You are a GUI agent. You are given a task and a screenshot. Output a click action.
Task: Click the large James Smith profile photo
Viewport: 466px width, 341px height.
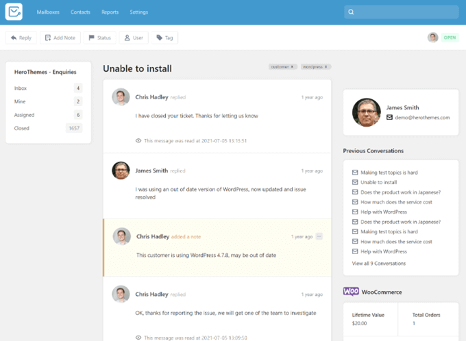(366, 112)
